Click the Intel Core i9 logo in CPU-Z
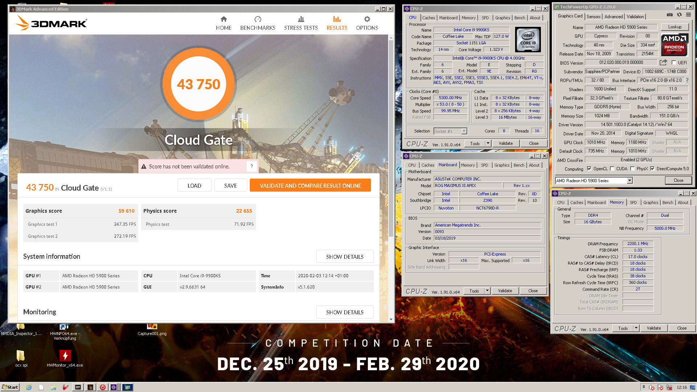The image size is (697, 392). click(x=528, y=40)
